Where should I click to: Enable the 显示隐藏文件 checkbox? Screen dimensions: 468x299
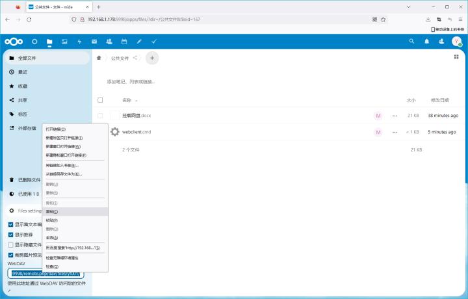pos(11,244)
